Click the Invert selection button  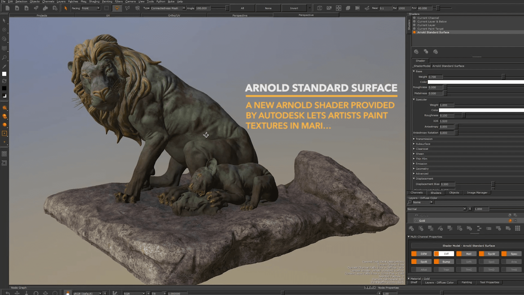point(294,8)
